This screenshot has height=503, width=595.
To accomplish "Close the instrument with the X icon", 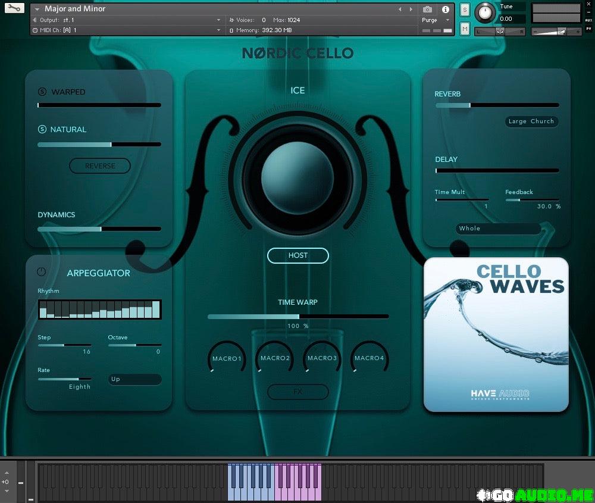I will coord(589,4).
